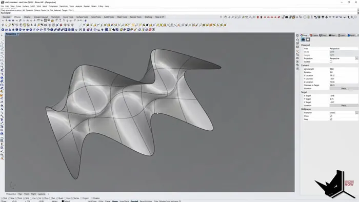Click the rectangle icon beside the camera icon

pos(308,39)
